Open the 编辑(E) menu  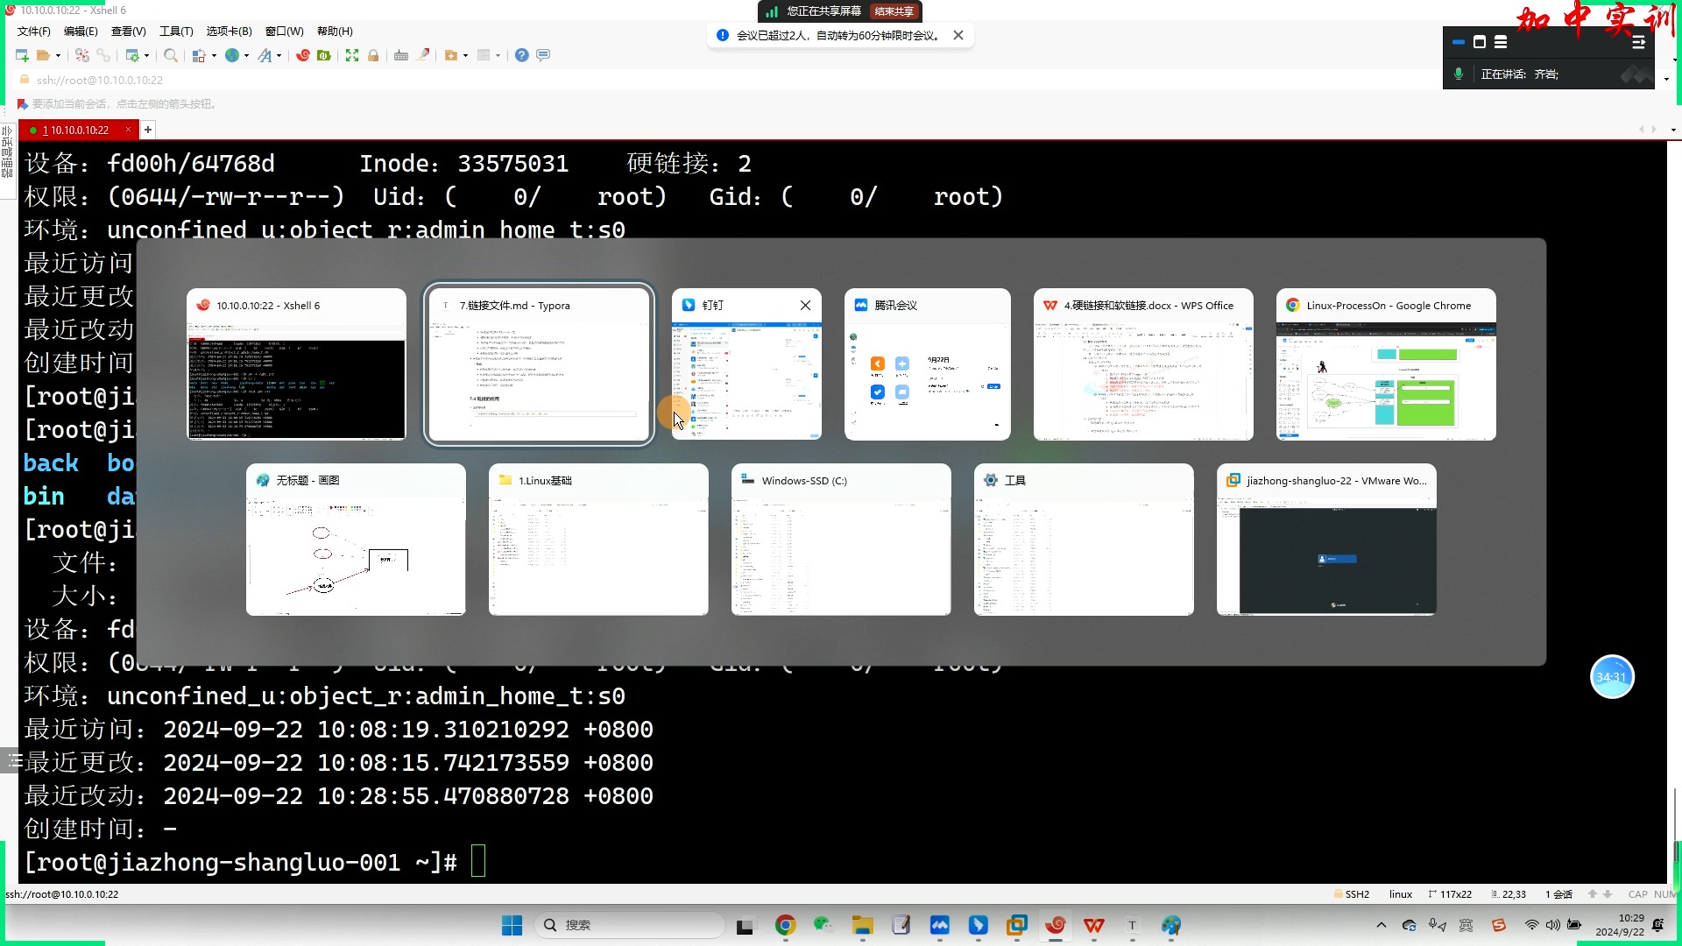(81, 32)
